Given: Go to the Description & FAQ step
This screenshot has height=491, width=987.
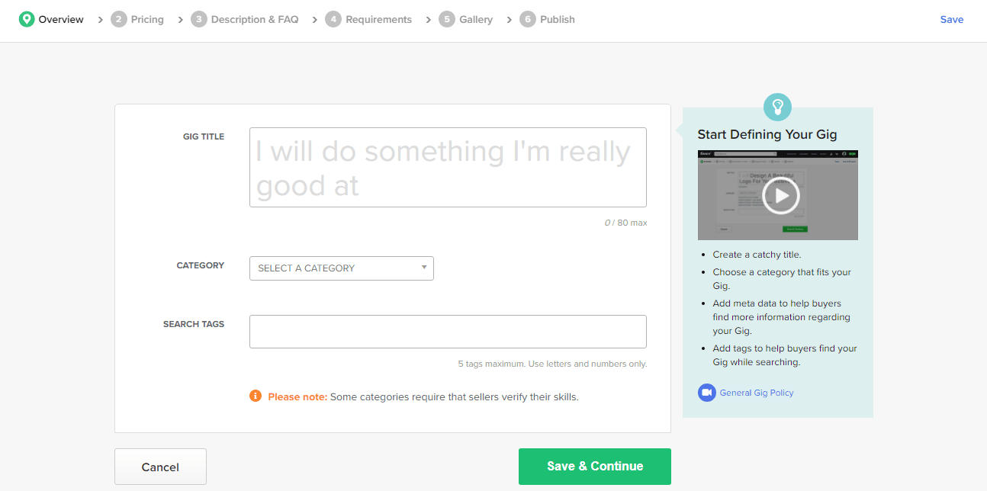Looking at the screenshot, I should click(x=255, y=19).
